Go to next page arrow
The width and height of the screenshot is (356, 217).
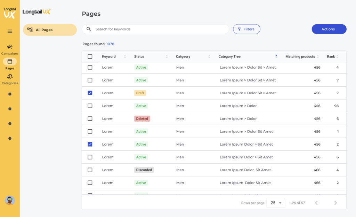[335, 203]
